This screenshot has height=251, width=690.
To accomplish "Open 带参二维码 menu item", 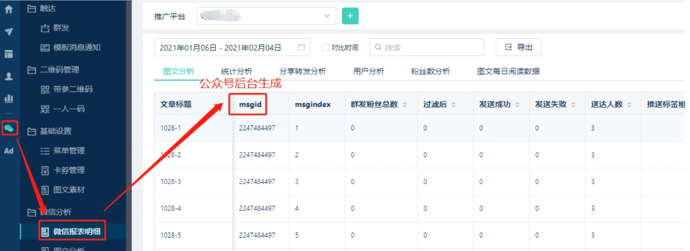I will click(67, 89).
